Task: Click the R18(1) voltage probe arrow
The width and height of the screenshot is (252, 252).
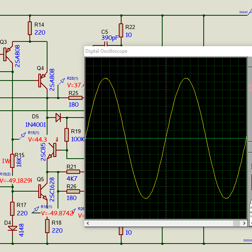Action: coord(35,210)
